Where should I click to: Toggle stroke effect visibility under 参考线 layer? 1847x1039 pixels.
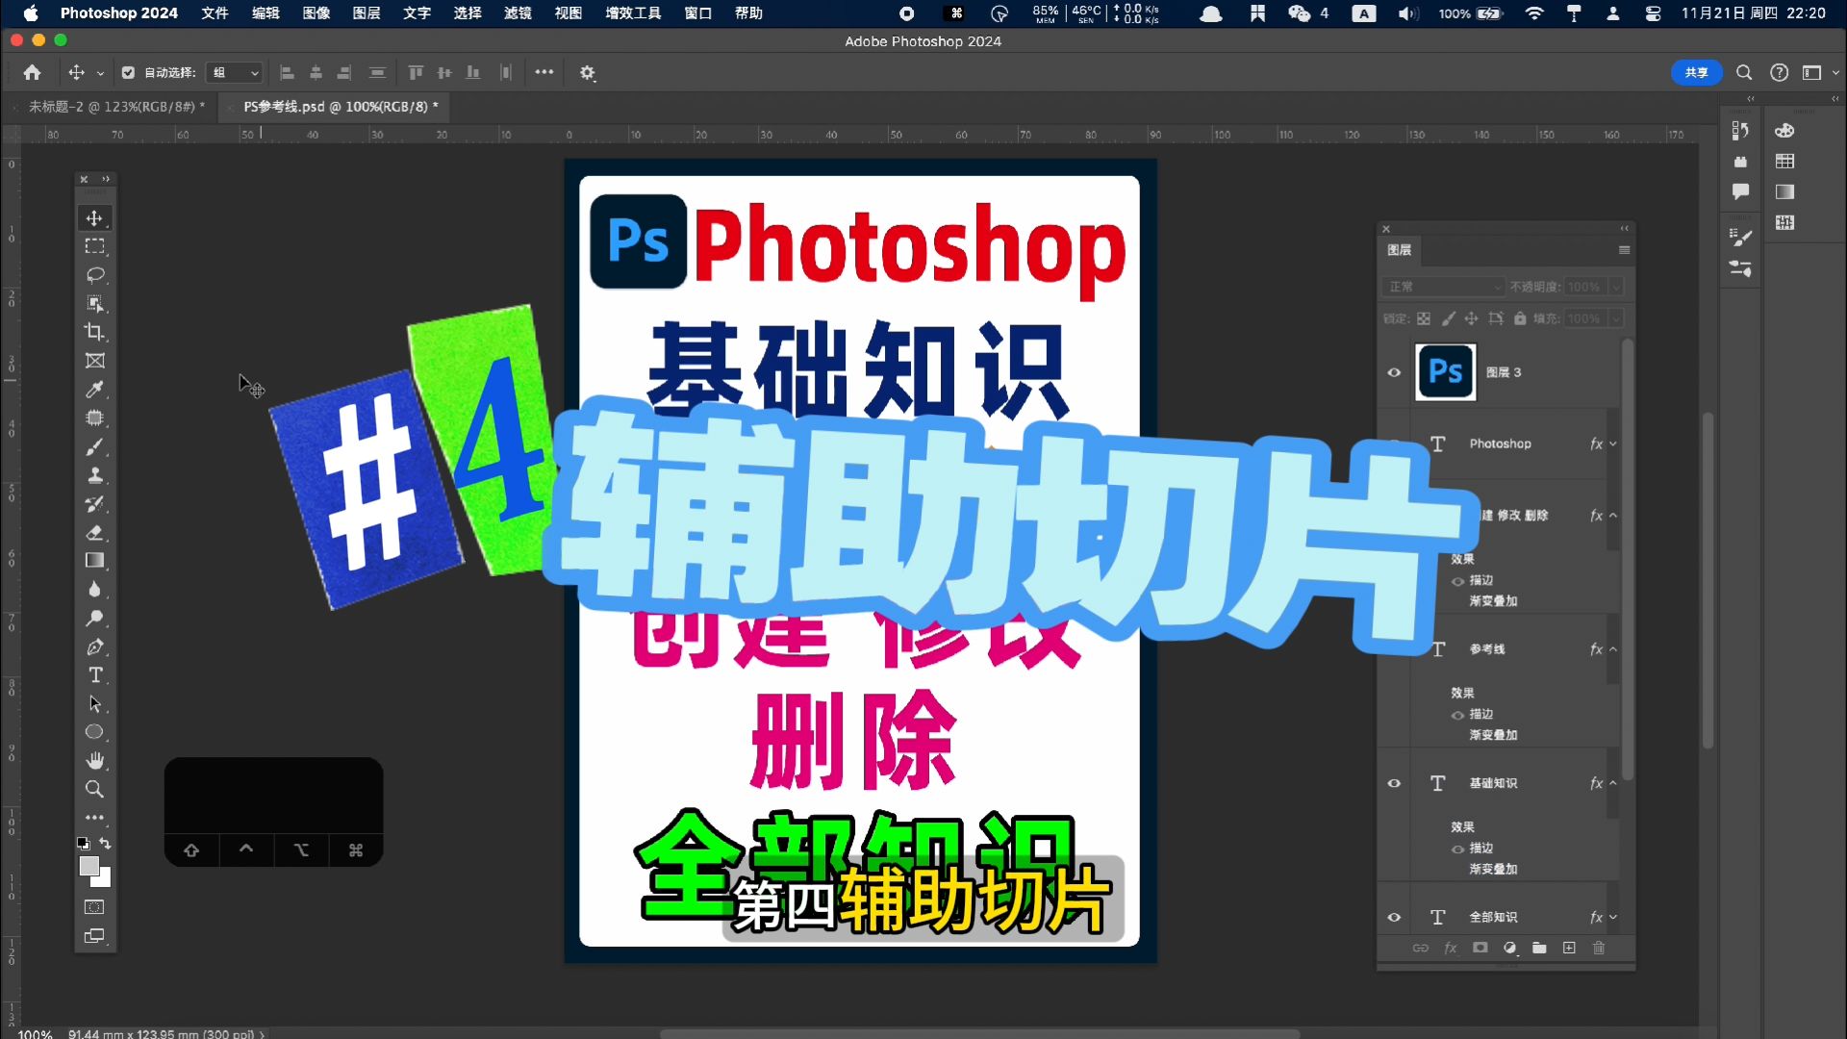pos(1458,715)
